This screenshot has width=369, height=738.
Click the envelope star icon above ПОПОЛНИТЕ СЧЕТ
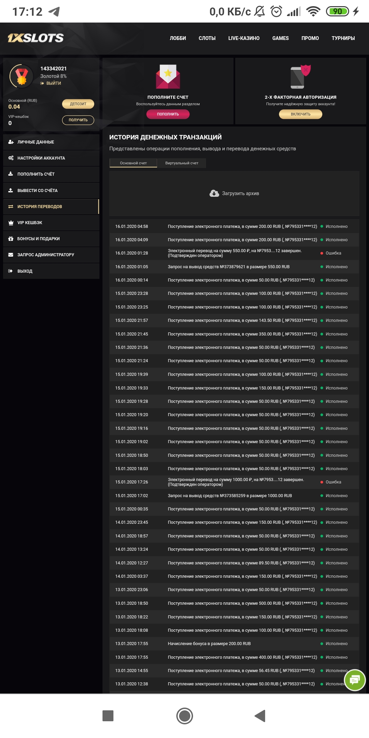pyautogui.click(x=168, y=77)
